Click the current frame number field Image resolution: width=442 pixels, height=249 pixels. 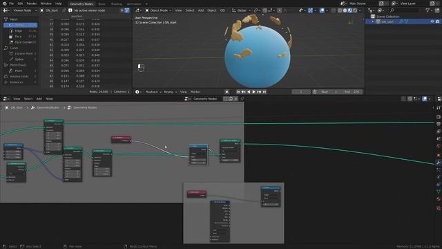(x=301, y=92)
